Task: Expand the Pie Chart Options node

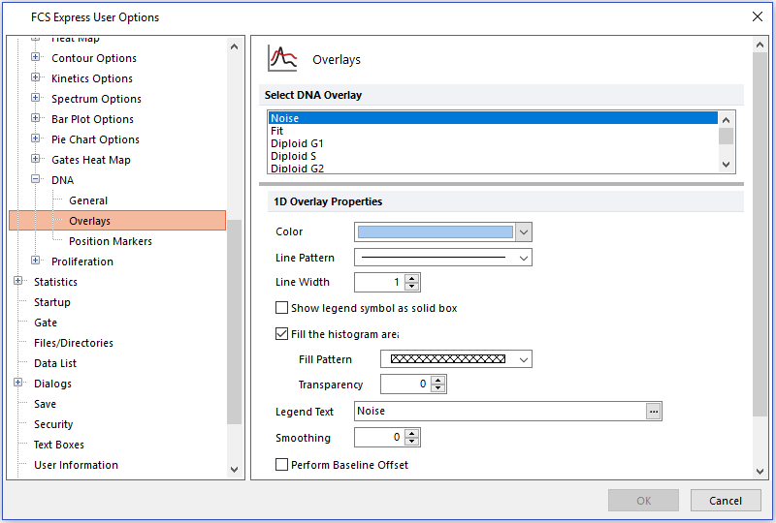Action: point(35,138)
